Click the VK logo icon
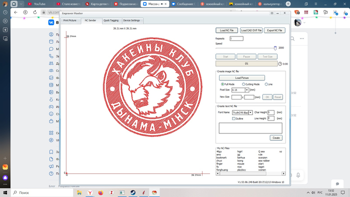Screen dimensions: 350x197 (x=51, y=22)
